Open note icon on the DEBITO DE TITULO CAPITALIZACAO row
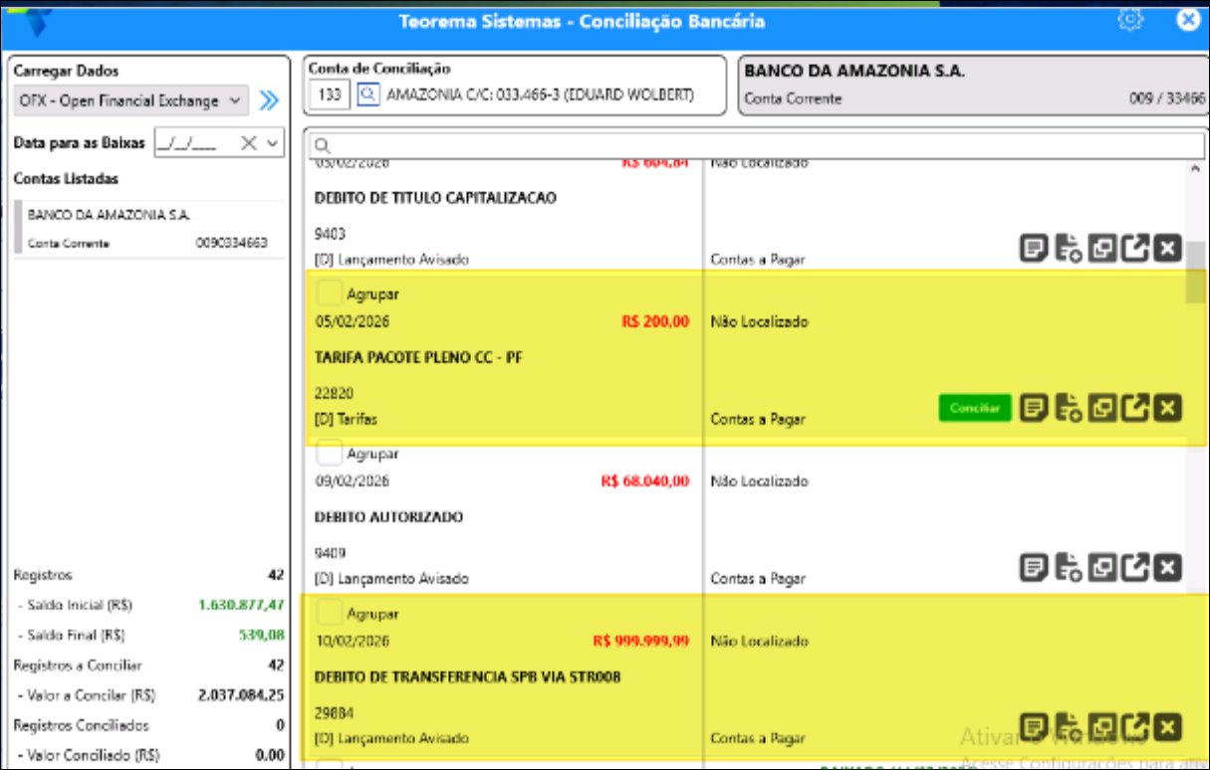The height and width of the screenshot is (770, 1210). click(x=1035, y=249)
